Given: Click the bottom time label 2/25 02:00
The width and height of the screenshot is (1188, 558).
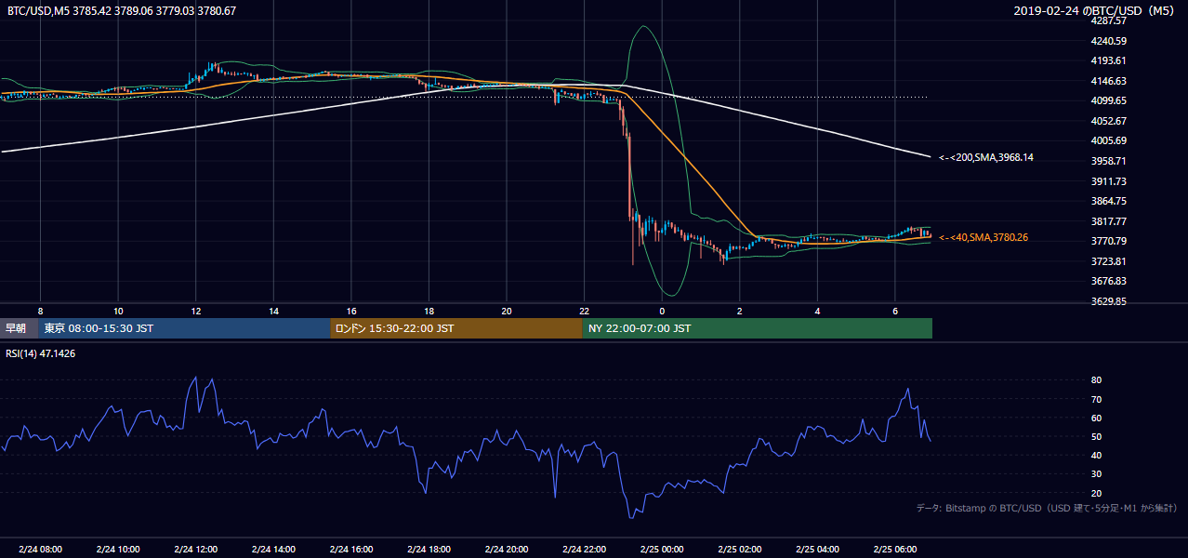Looking at the screenshot, I should coord(740,550).
